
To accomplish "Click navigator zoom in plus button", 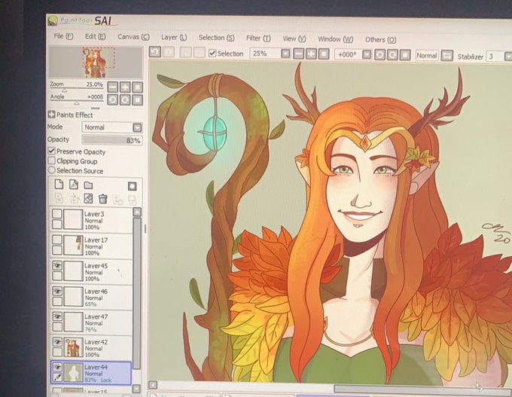I will (125, 87).
